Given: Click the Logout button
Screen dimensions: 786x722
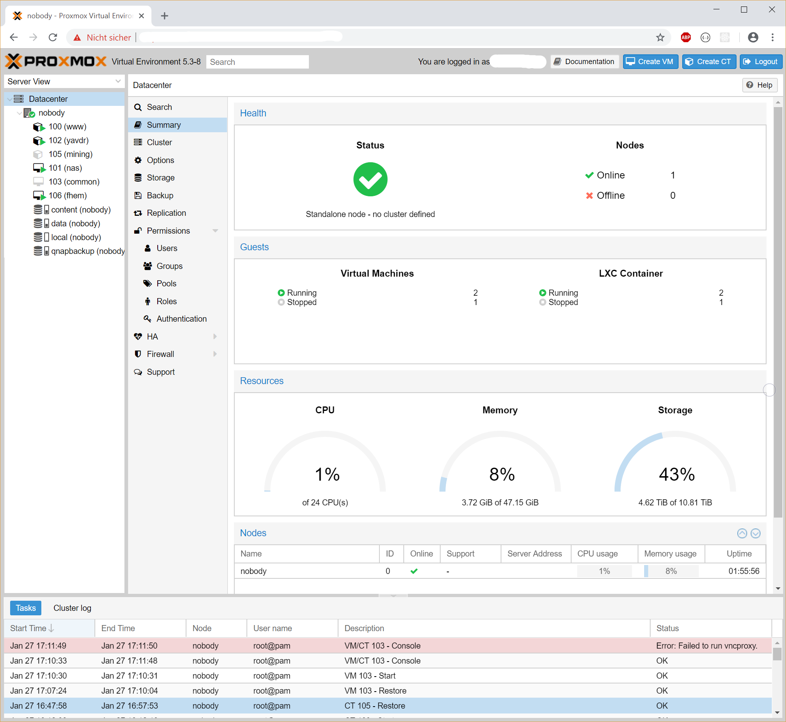Looking at the screenshot, I should point(760,62).
